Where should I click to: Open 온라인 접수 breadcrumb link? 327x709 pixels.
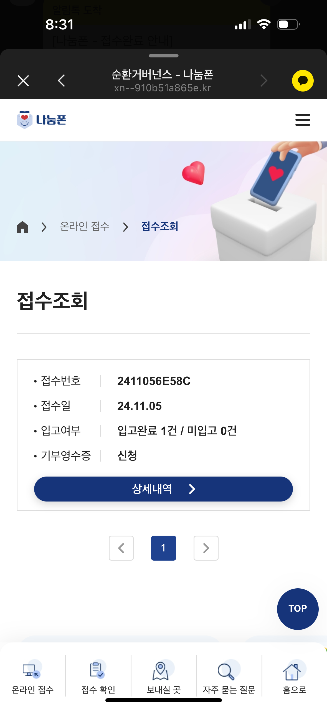pyautogui.click(x=85, y=226)
